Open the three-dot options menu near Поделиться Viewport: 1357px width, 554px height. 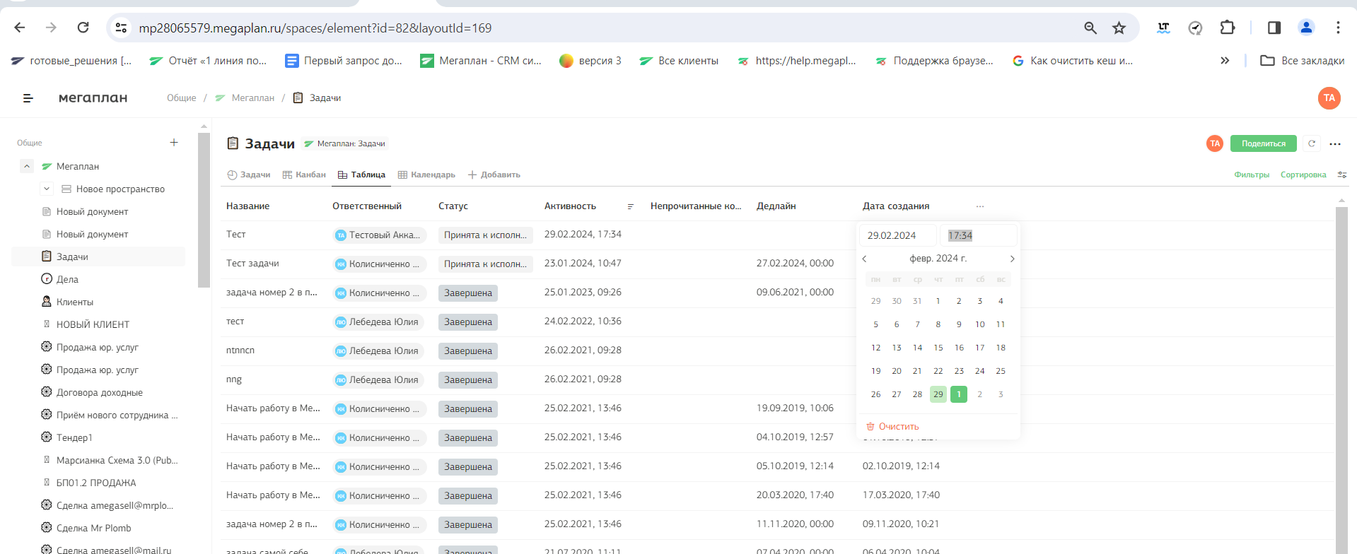(1335, 143)
